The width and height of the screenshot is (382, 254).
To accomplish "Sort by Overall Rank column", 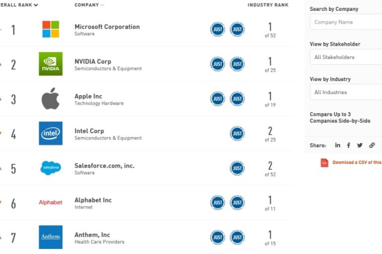I will tap(20, 5).
